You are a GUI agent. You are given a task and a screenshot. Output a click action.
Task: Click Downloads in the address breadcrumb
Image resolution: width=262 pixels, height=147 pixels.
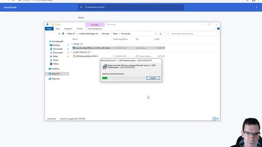coord(126,33)
